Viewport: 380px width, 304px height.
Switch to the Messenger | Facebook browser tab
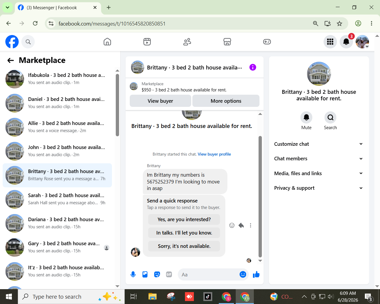click(57, 8)
